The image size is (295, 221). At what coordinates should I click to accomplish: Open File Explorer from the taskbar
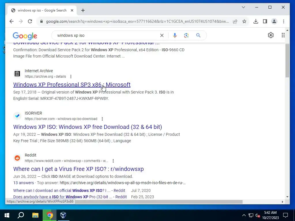35,215
